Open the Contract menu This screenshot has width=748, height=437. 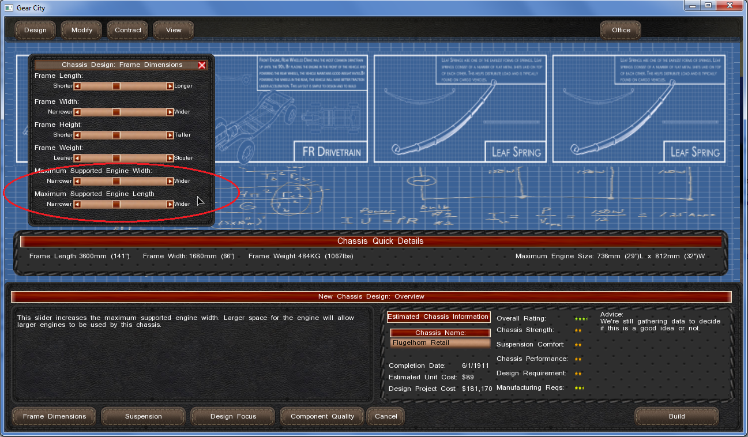click(127, 30)
